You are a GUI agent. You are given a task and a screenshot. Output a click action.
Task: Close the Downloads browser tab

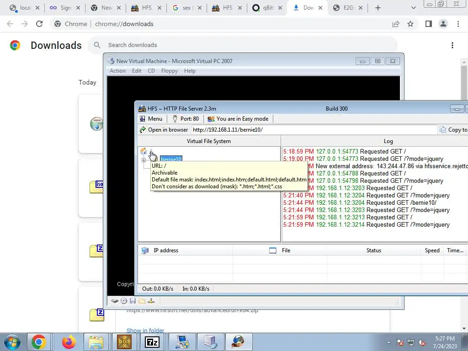pos(320,8)
